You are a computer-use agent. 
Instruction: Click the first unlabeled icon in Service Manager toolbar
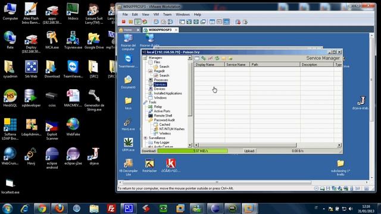[197, 58]
